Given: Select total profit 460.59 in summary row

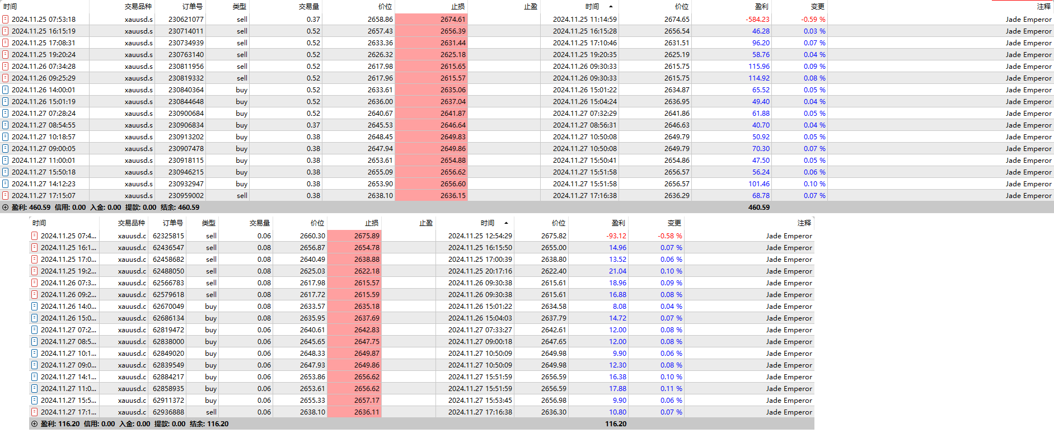Looking at the screenshot, I should tap(759, 207).
